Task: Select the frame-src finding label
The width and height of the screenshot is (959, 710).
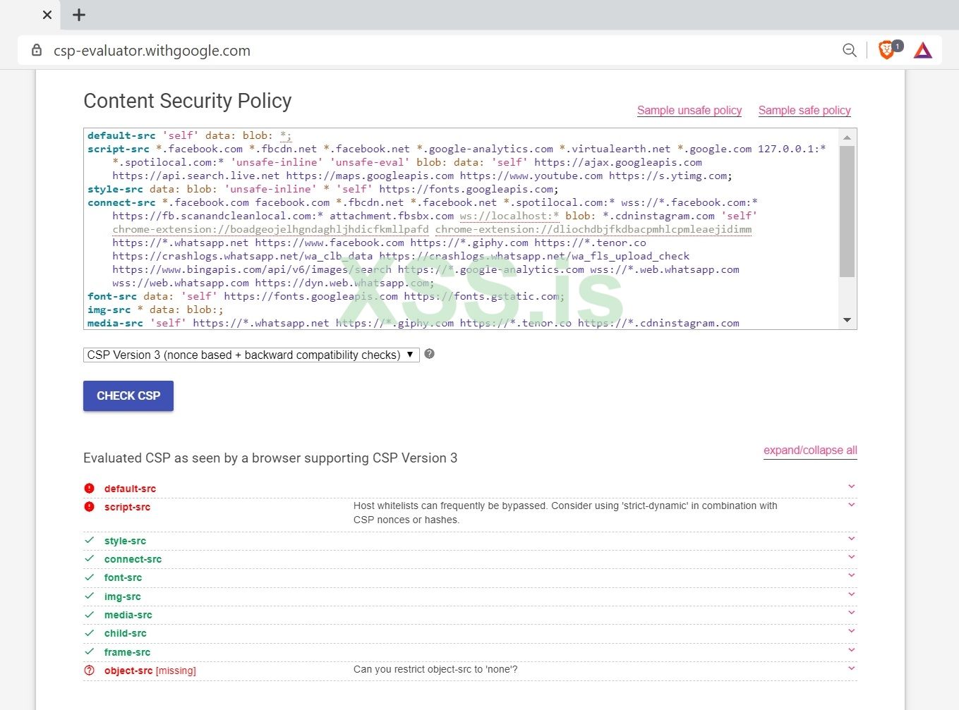Action: pos(127,652)
